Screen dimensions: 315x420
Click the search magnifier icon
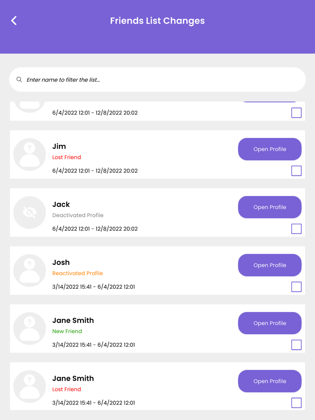[19, 79]
